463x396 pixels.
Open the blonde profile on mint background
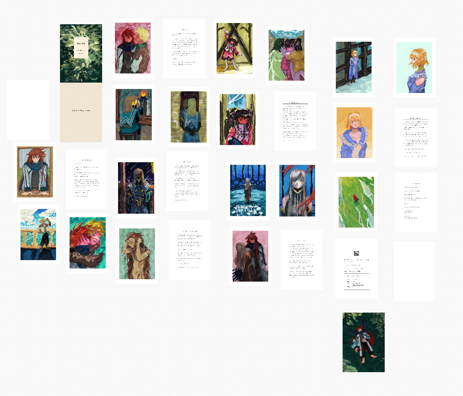click(x=414, y=68)
